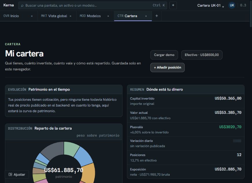
Task: Click the Variación diaria row label
Action: click(141, 141)
